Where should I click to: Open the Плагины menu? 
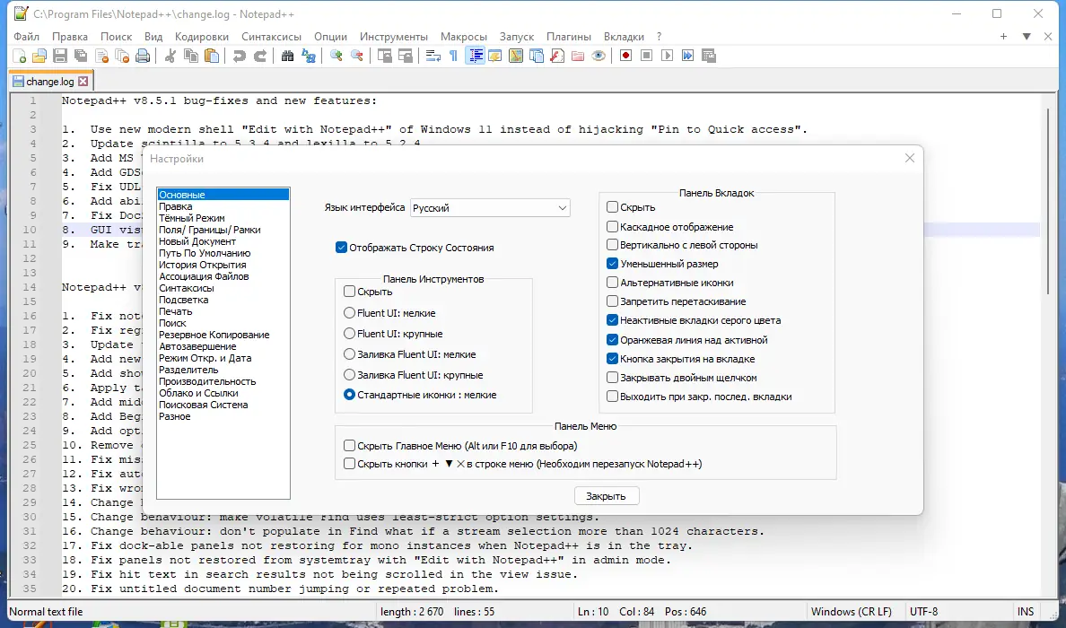(569, 37)
